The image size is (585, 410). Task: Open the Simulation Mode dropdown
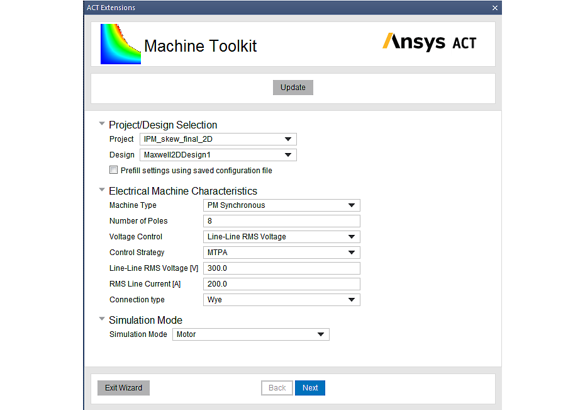coord(251,334)
